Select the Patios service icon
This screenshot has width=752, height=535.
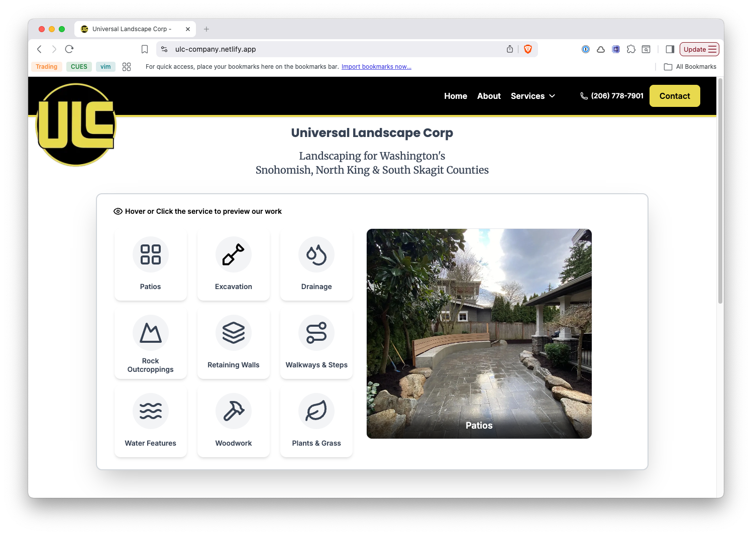pyautogui.click(x=150, y=254)
